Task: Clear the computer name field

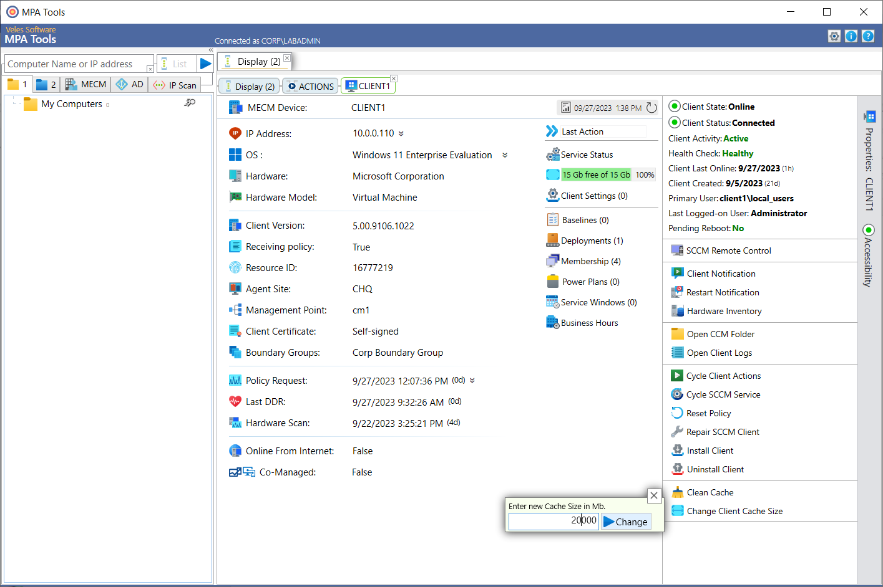Action: pos(150,69)
